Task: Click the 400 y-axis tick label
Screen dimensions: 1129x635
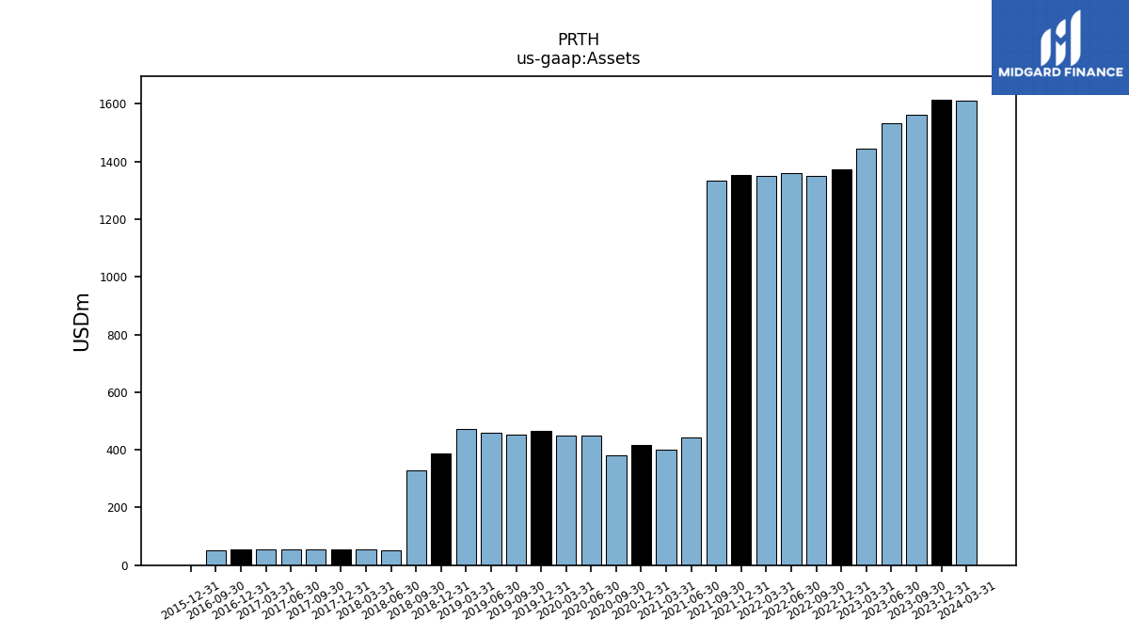Action: pos(118,451)
